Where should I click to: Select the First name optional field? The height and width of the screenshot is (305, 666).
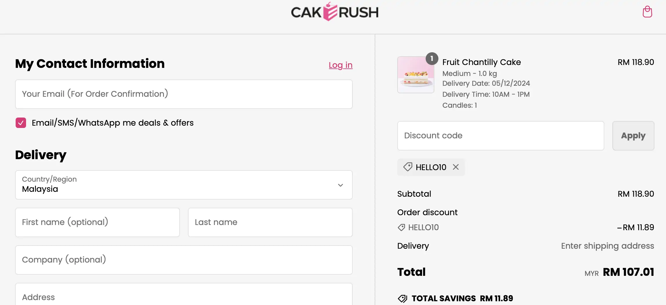[97, 222]
